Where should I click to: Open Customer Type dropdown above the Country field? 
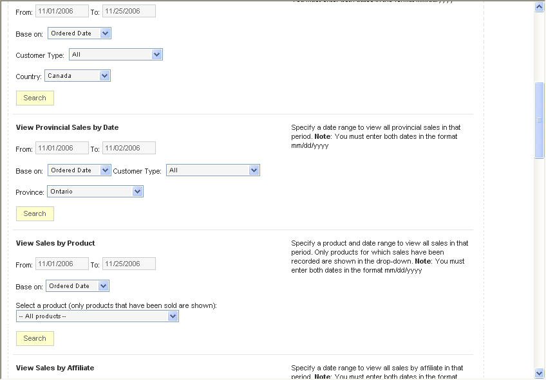click(115, 55)
